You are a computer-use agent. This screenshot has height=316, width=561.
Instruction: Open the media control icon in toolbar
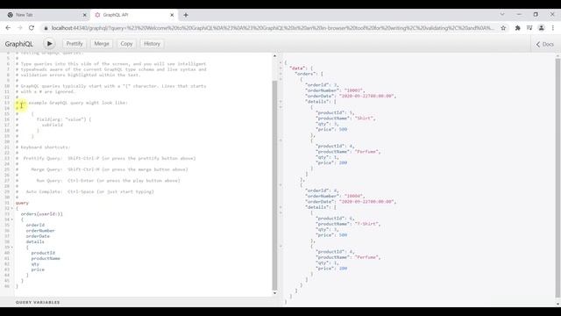click(529, 28)
